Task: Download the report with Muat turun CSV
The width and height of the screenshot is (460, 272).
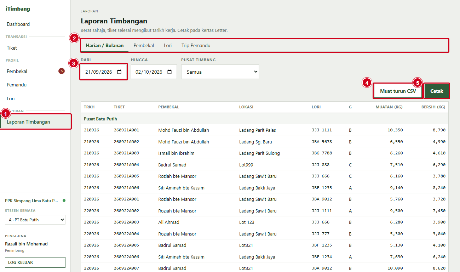Action: coord(398,91)
